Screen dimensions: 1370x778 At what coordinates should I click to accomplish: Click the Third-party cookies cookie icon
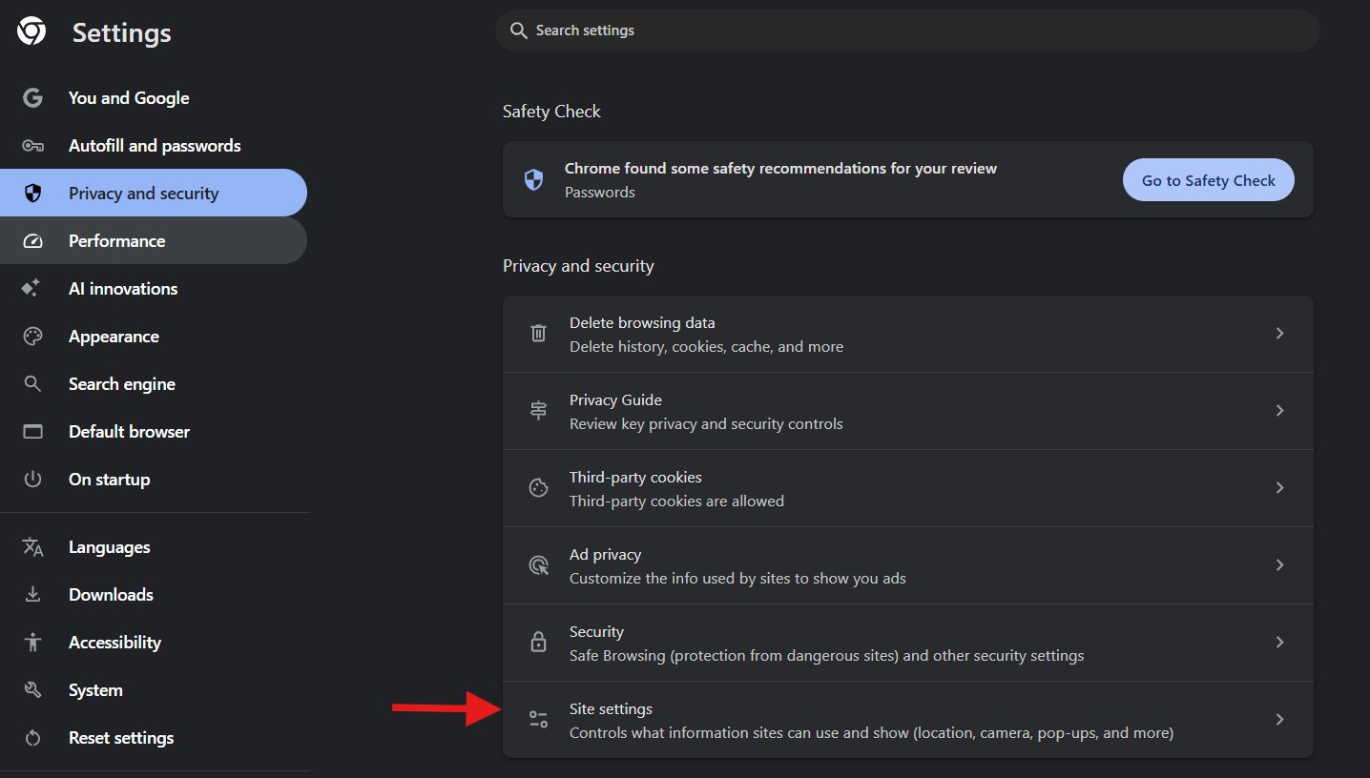538,488
